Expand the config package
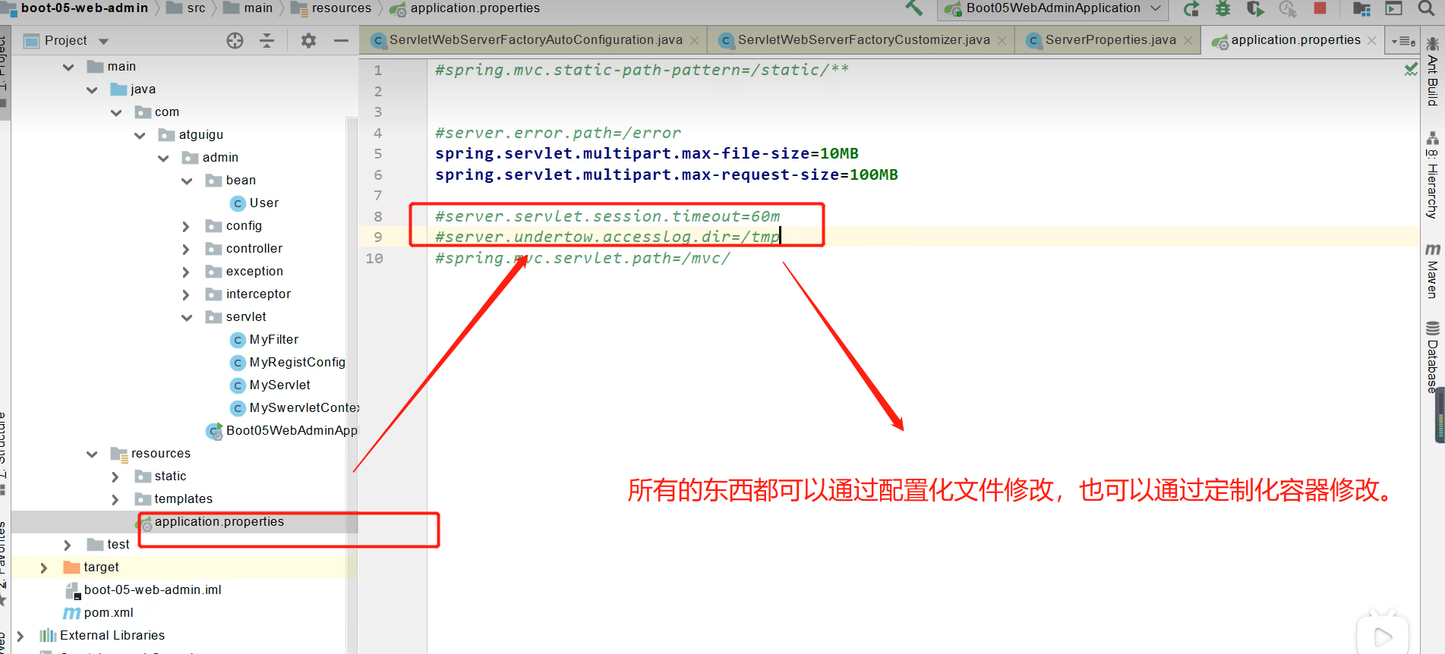Viewport: 1445px width, 654px height. [186, 226]
